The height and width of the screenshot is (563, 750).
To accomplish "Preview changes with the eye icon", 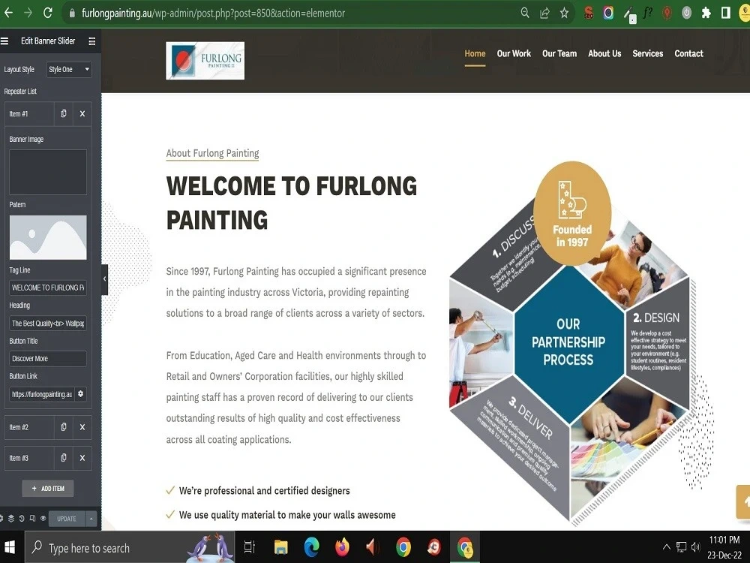I will [x=43, y=519].
